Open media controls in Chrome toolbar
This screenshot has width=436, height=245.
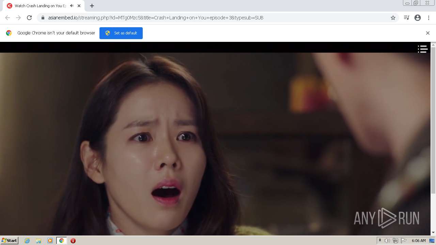[406, 18]
